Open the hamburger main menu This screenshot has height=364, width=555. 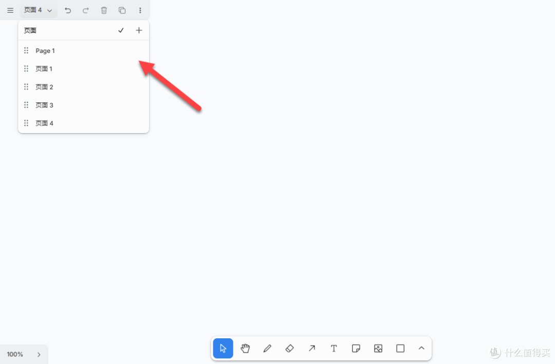pyautogui.click(x=10, y=10)
